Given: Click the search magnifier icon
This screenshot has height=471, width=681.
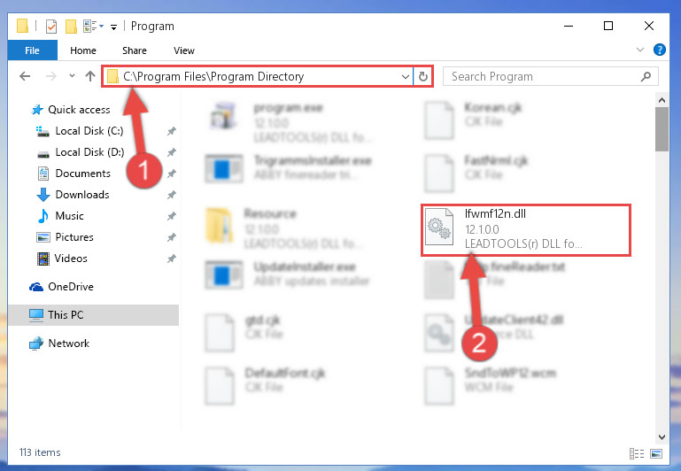Looking at the screenshot, I should click(646, 77).
